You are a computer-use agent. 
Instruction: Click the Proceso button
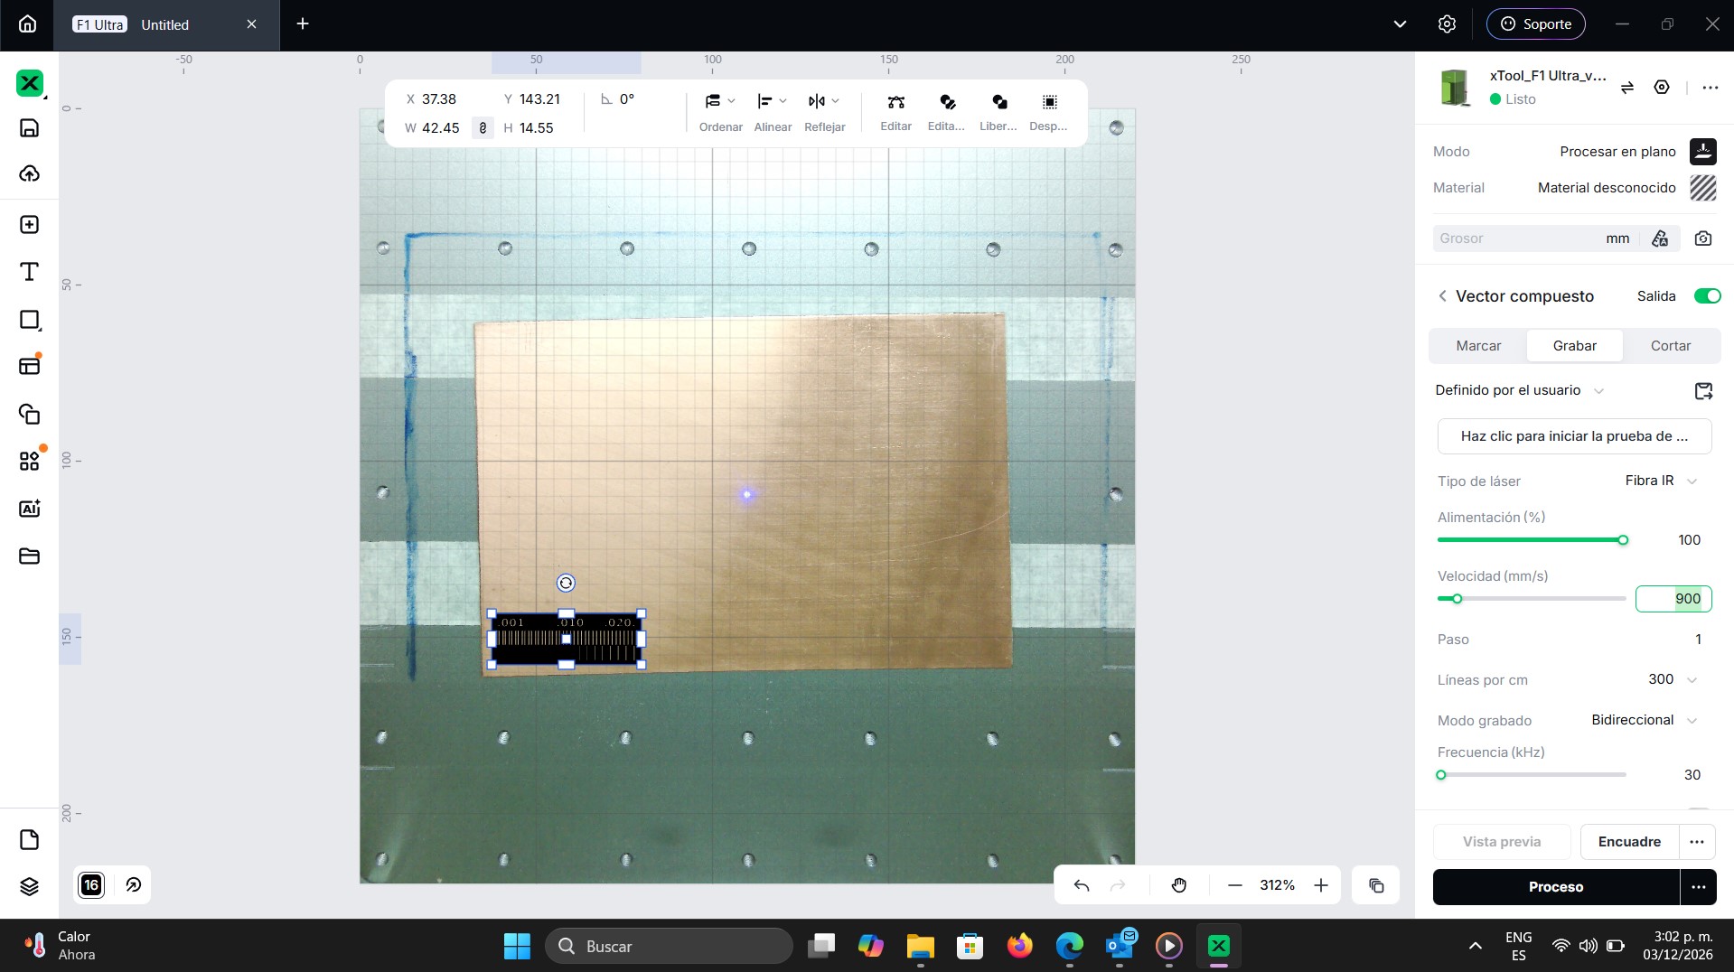1556,887
